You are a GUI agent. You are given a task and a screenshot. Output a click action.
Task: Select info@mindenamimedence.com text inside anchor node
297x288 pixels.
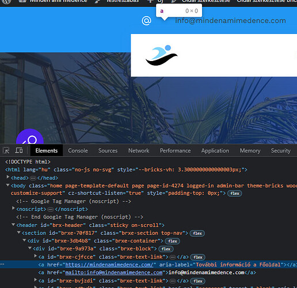(207, 272)
